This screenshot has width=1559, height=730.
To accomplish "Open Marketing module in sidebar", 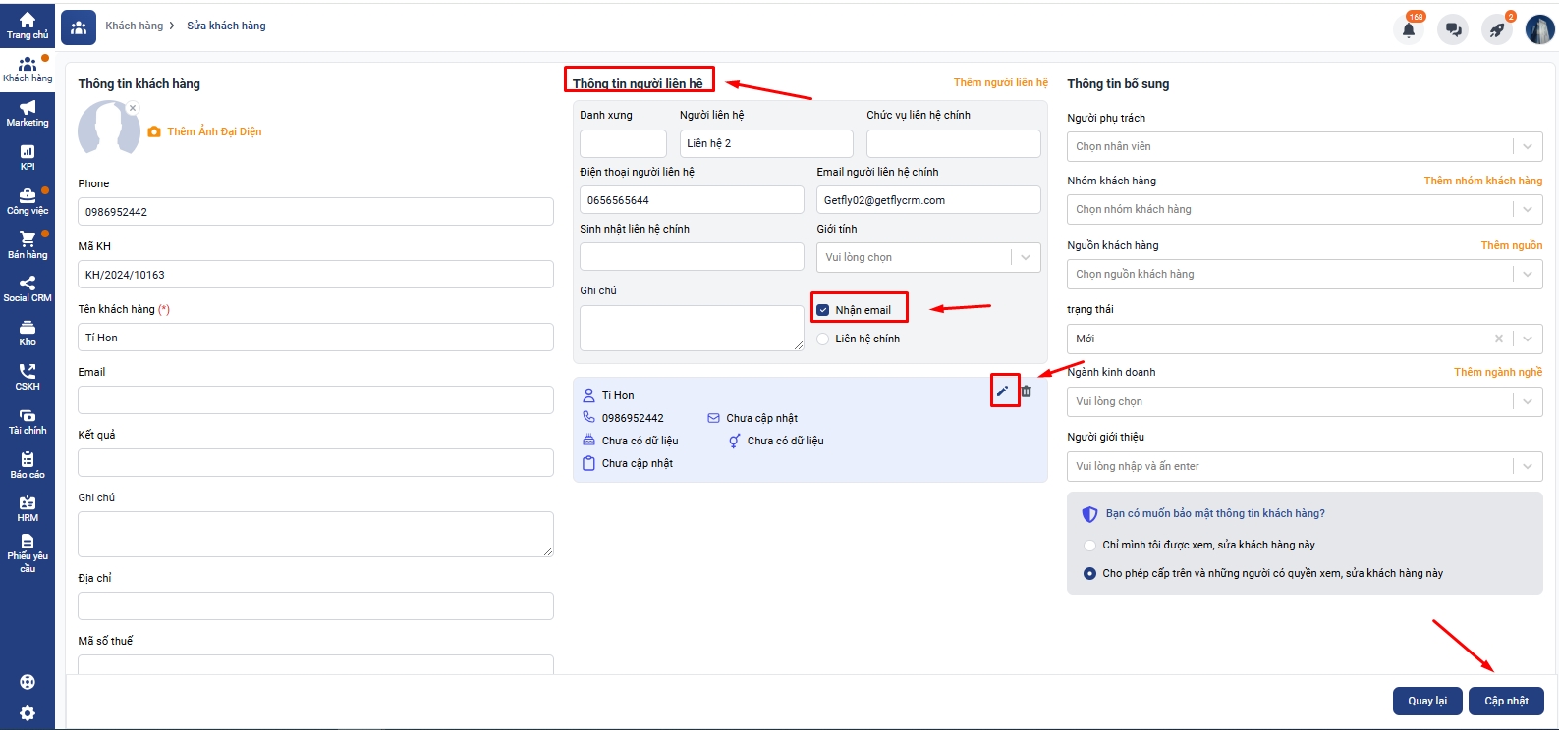I will pos(28,113).
